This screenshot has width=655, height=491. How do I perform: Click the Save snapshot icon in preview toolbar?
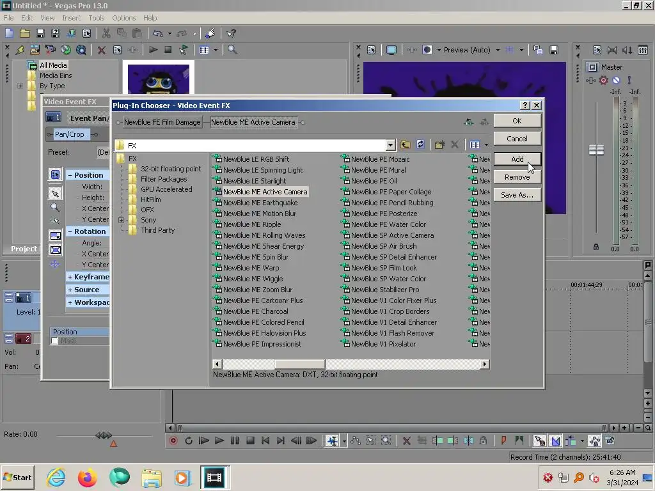[x=554, y=50]
